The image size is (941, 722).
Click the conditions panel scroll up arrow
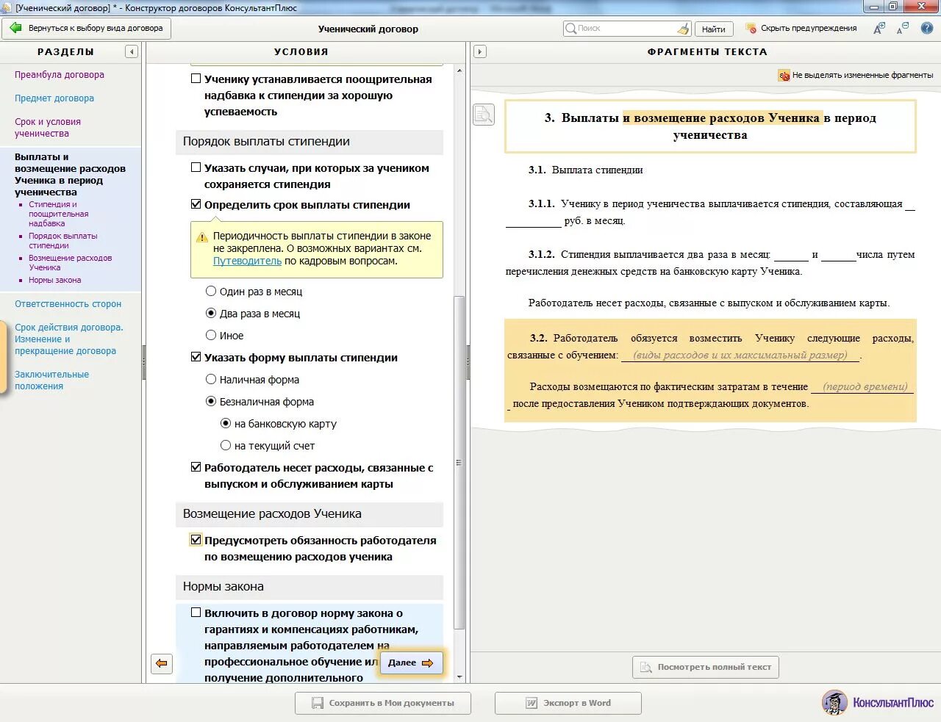click(x=459, y=71)
